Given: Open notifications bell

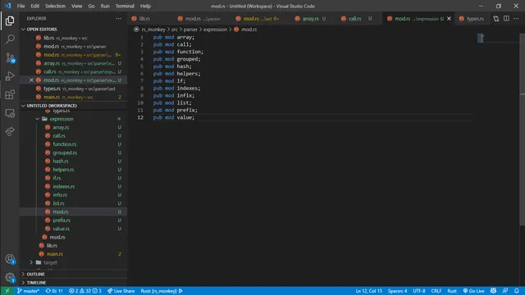Looking at the screenshot, I should pos(517,291).
